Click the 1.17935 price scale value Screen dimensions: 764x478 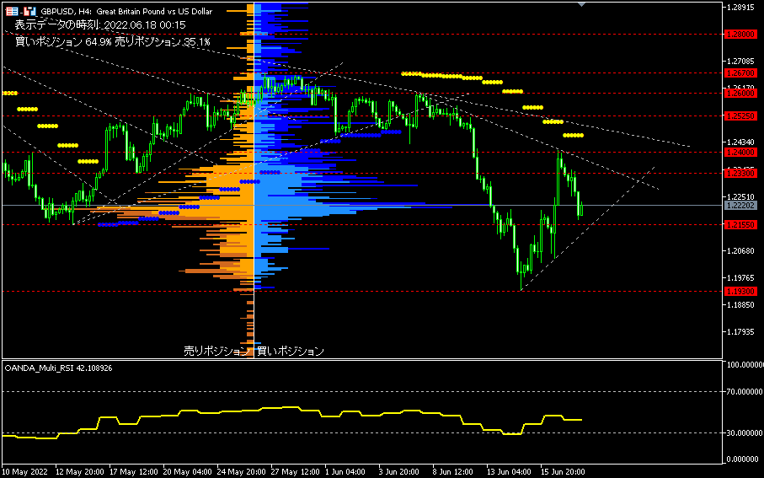tap(740, 332)
